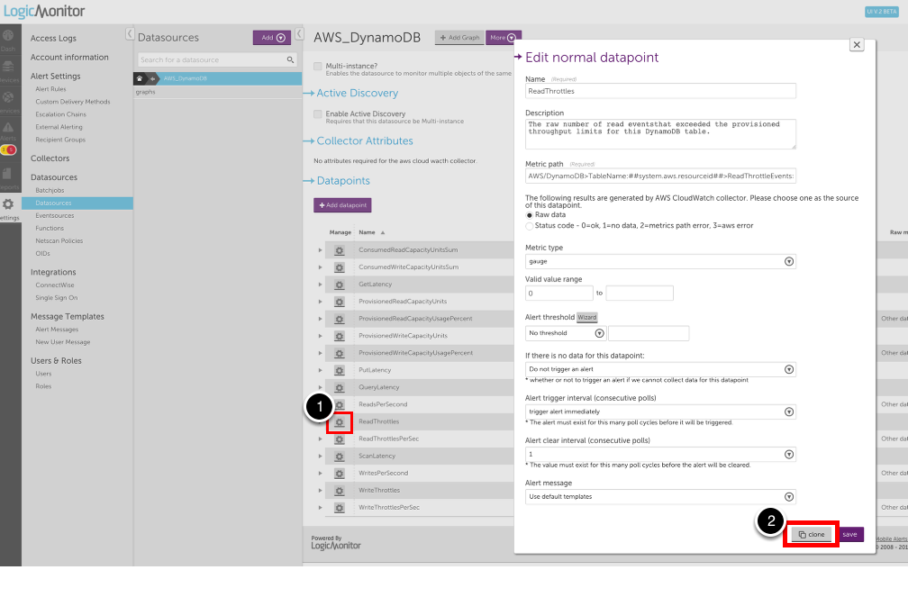This screenshot has width=908, height=597.
Task: Click the datapoint Name input field
Action: point(660,91)
